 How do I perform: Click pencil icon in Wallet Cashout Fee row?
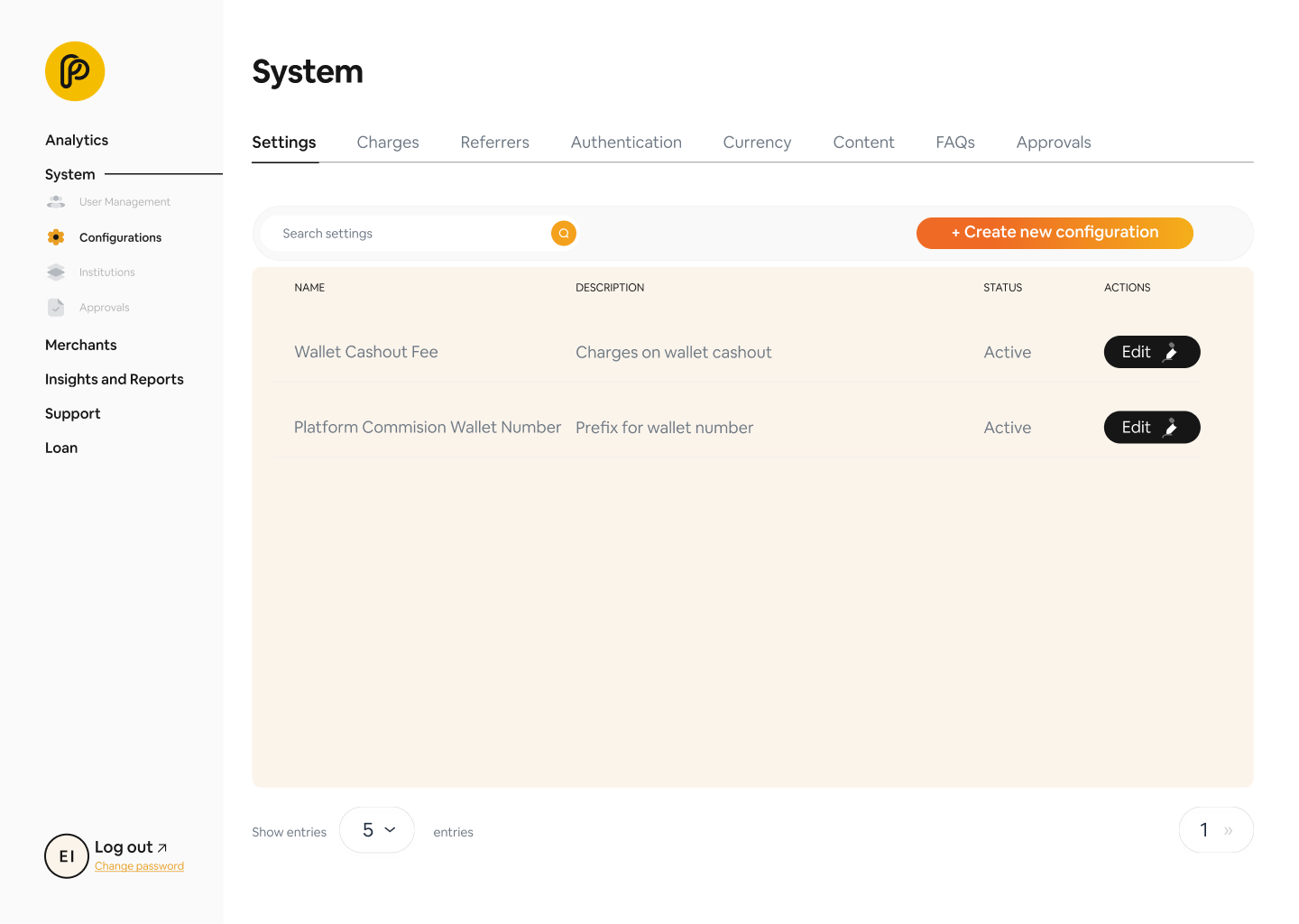[1171, 352]
